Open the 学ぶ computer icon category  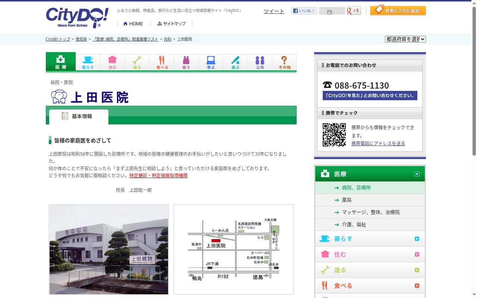[211, 62]
